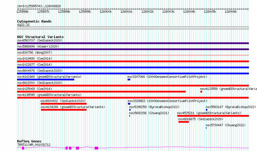
Task: Click nsv4142464 (gnomADStructuralVariants) label
Action: pos(49,77)
